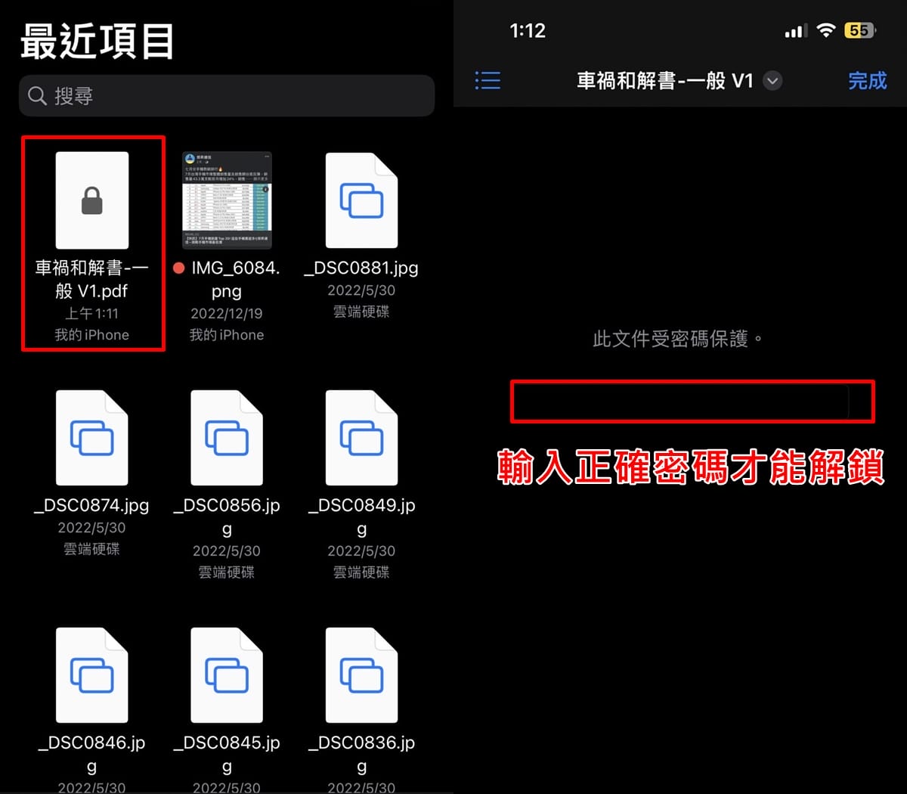
Task: Open the _DSC0874.jpg file icon
Action: coord(92,438)
